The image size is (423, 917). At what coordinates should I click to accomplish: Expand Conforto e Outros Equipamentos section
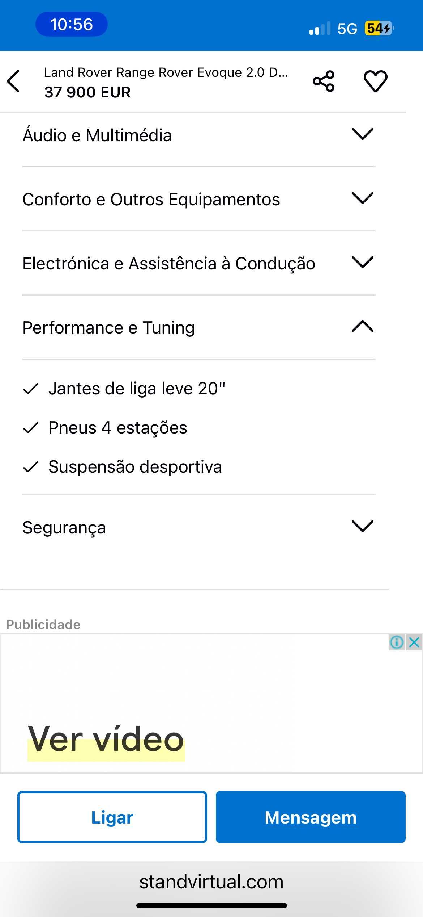[x=198, y=199]
